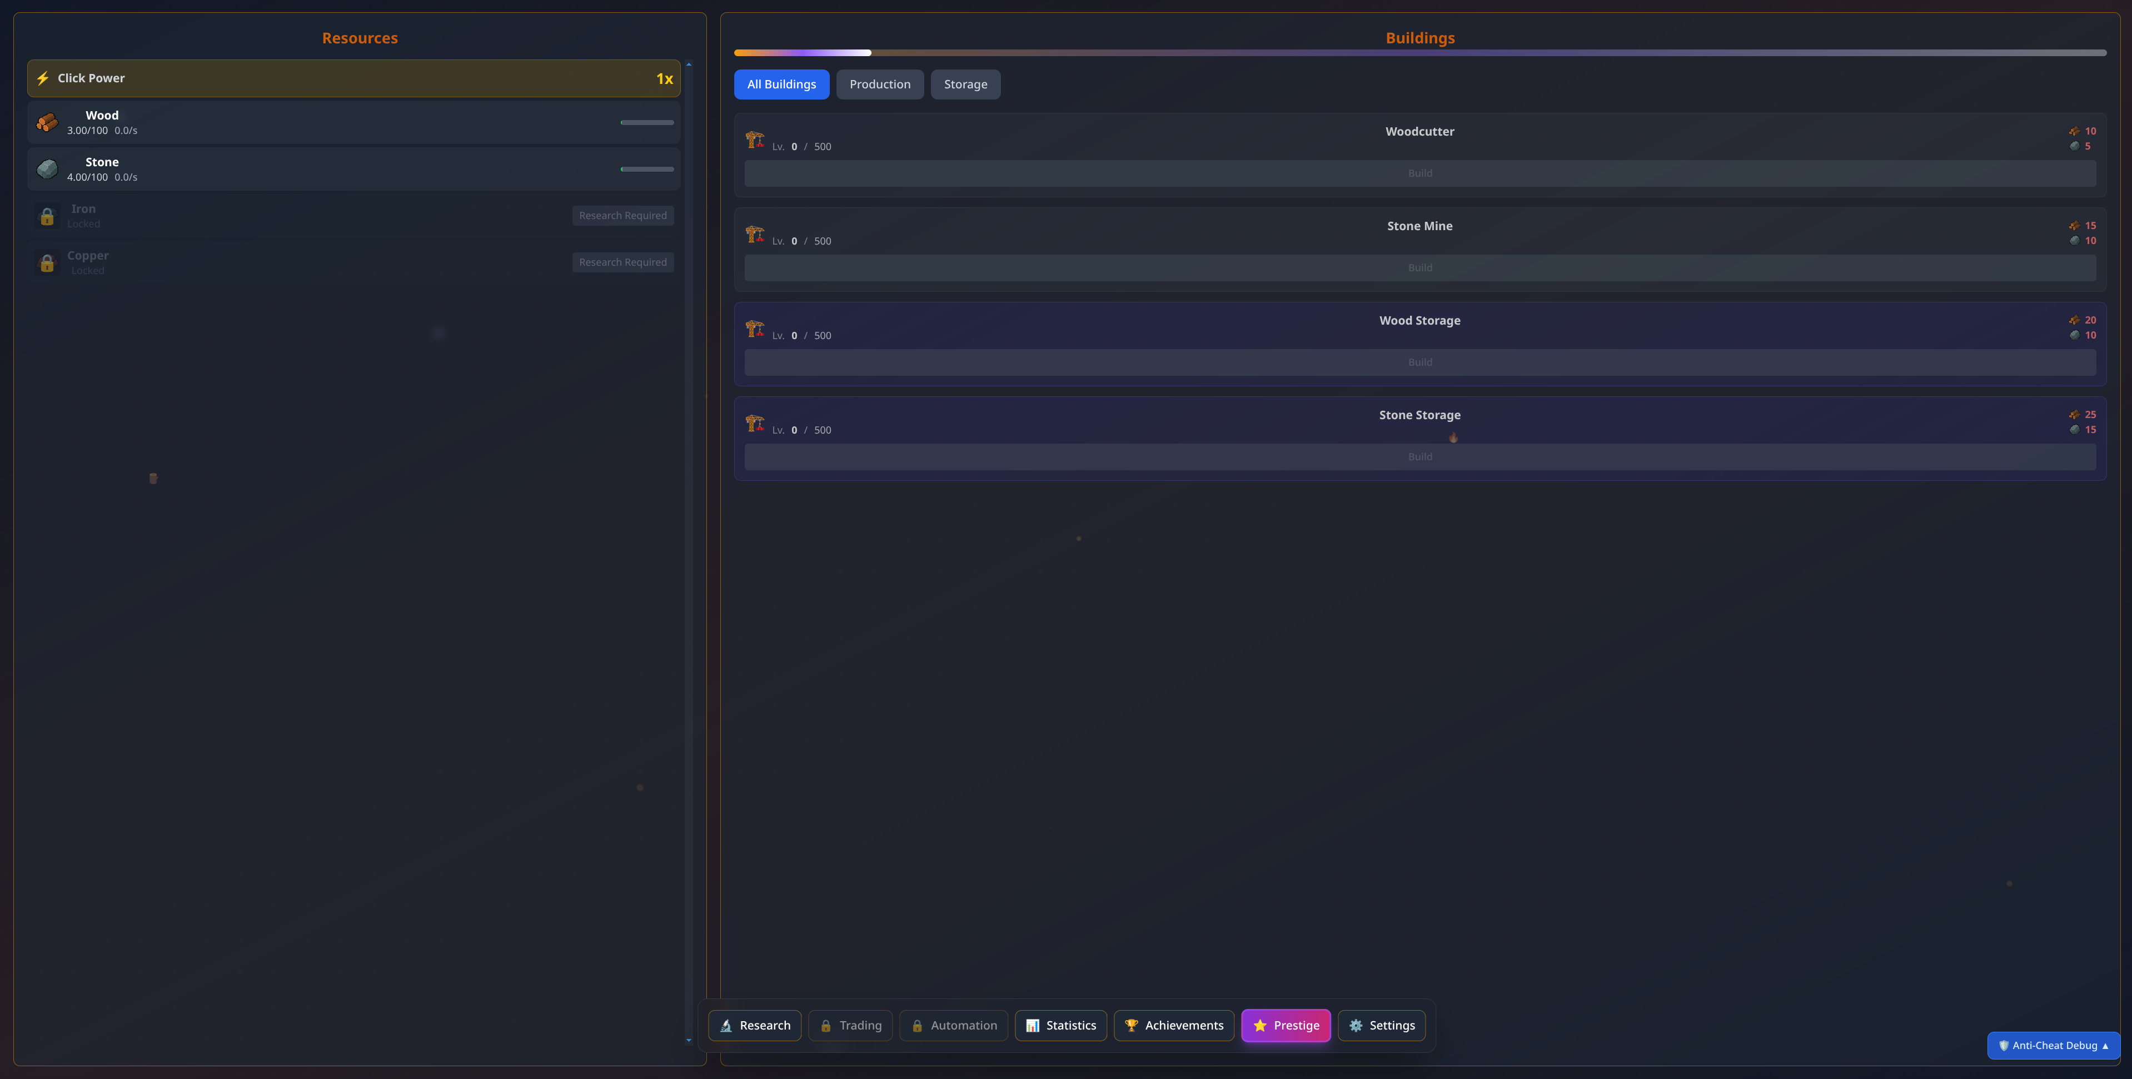The height and width of the screenshot is (1079, 2132).
Task: Click the Stone Storage crane icon
Action: coord(754,422)
